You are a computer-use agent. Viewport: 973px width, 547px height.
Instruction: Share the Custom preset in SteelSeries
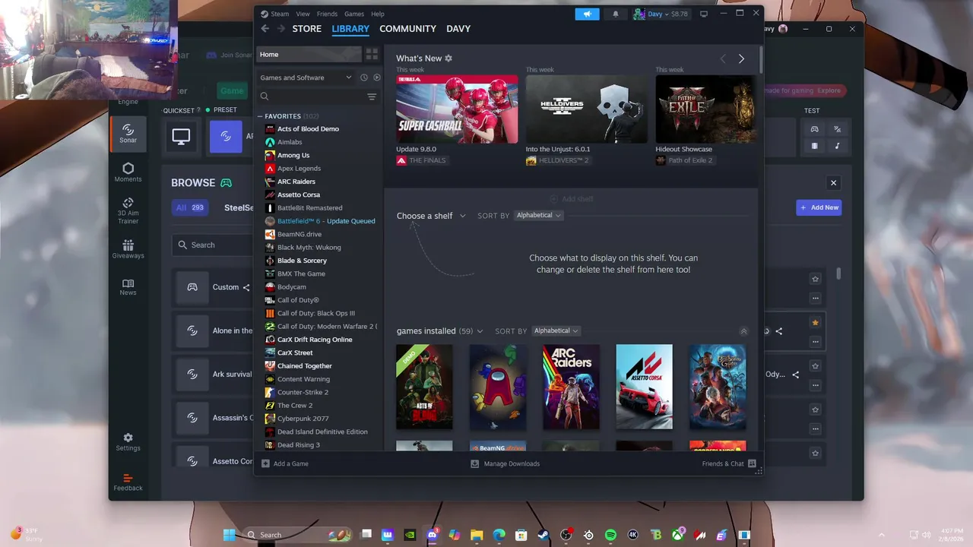(x=246, y=287)
